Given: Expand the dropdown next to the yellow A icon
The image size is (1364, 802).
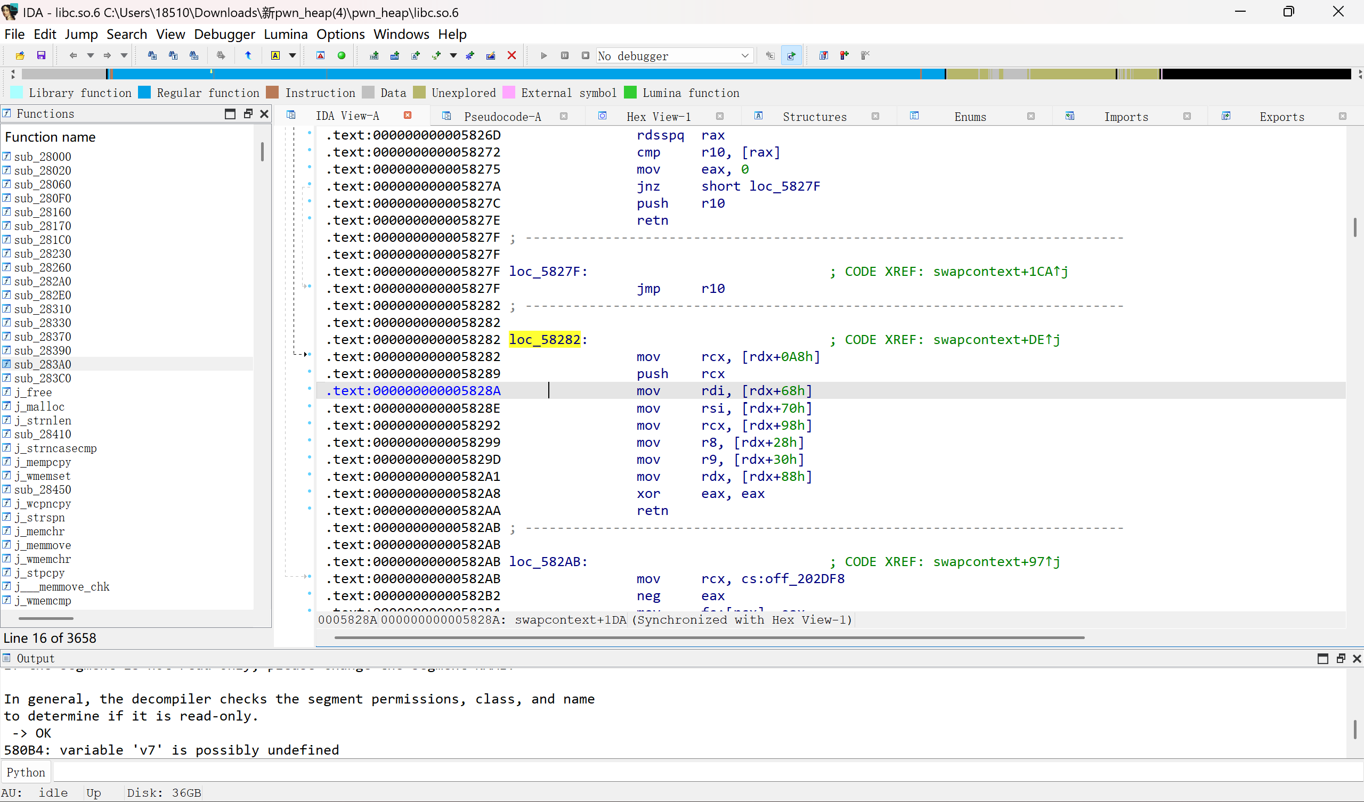Looking at the screenshot, I should [293, 55].
